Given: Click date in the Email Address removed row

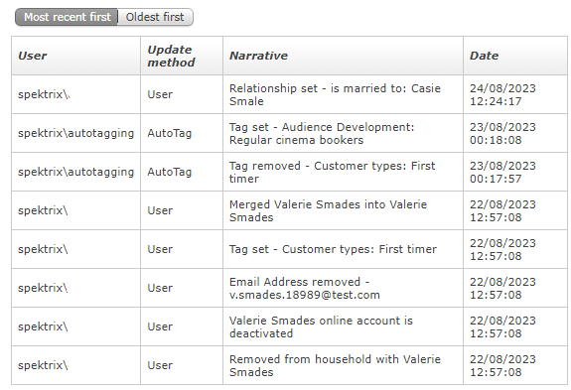Looking at the screenshot, I should click(502, 288).
